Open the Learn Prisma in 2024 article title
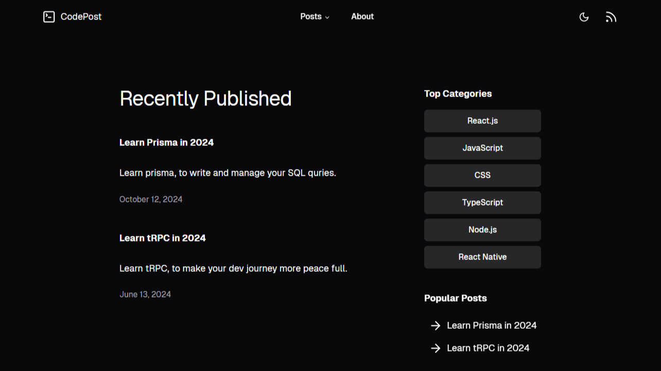Screen dimensions: 661x371 (166, 142)
